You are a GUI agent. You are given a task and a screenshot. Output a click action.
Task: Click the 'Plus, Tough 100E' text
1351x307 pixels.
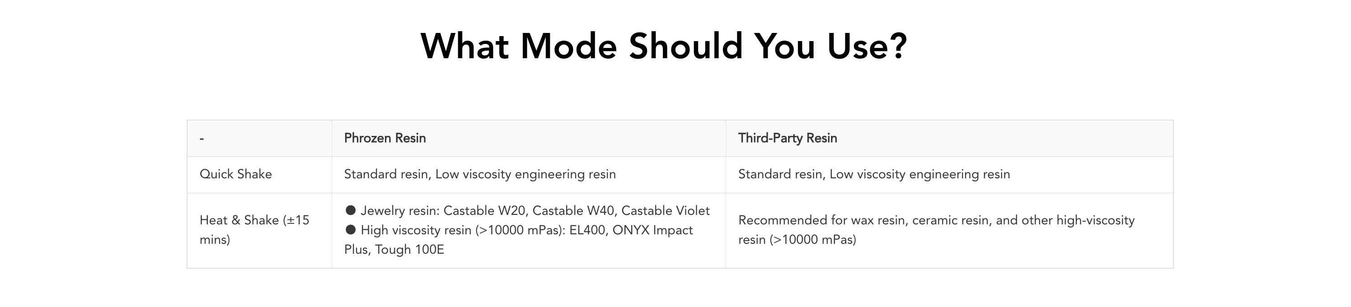[394, 250]
